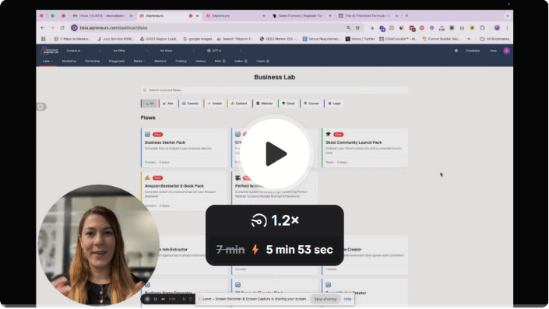Expand the Labs menu
This screenshot has width=549, height=309.
tap(48, 61)
